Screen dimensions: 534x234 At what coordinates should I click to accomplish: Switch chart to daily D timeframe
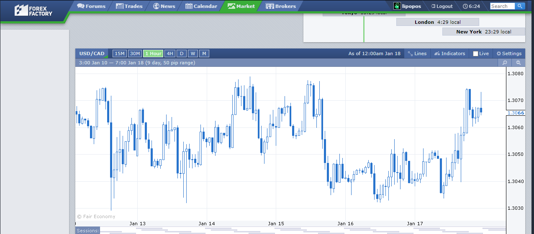pyautogui.click(x=182, y=53)
